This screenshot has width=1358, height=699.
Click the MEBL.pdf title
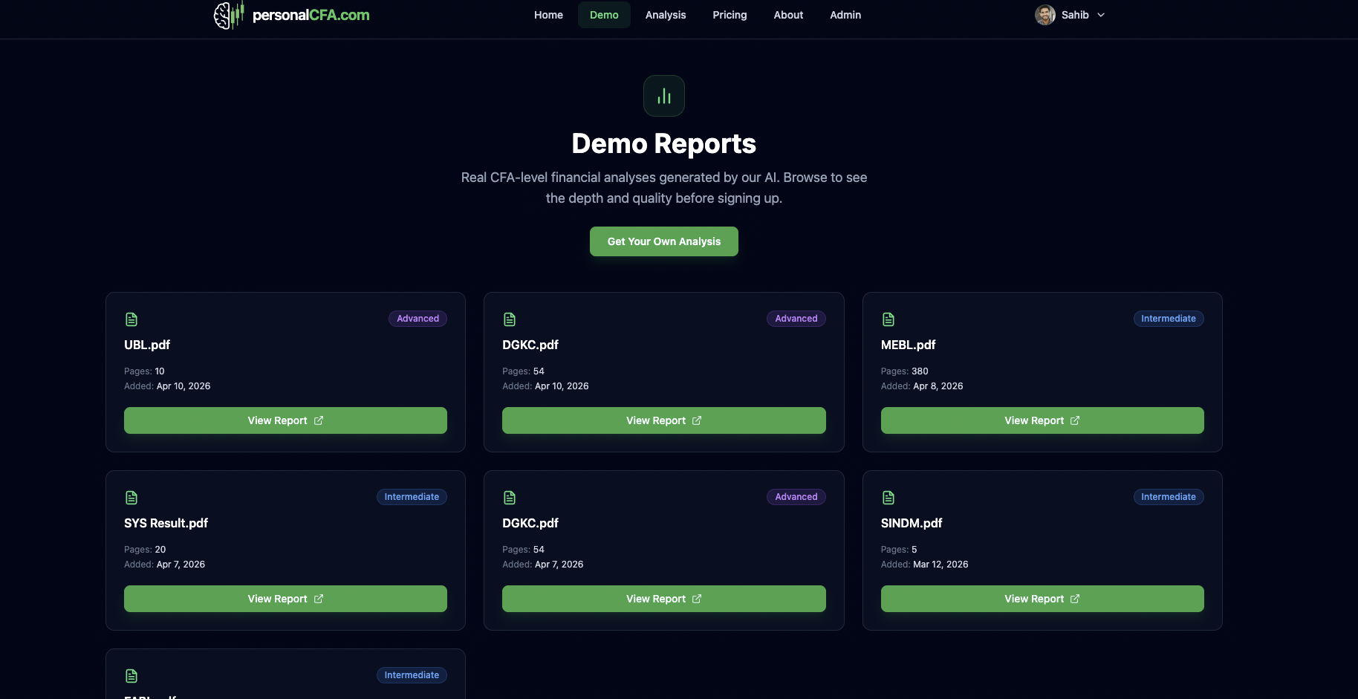pos(908,345)
